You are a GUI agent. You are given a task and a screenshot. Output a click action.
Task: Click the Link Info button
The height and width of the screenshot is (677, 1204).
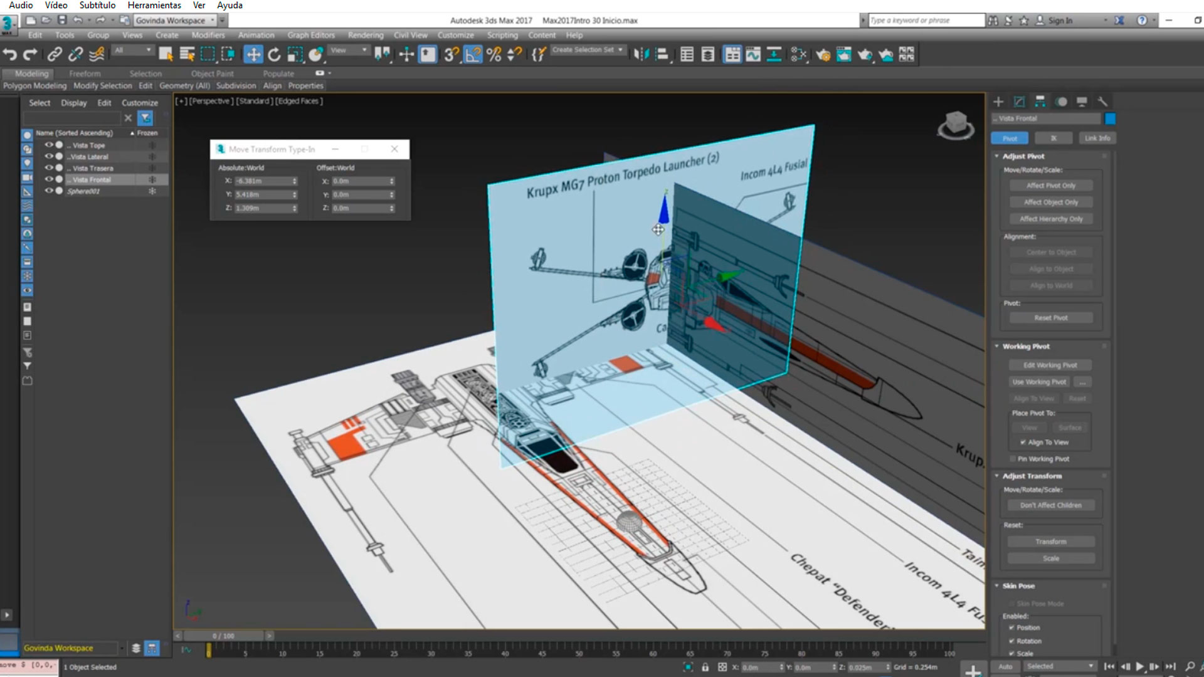(1097, 138)
